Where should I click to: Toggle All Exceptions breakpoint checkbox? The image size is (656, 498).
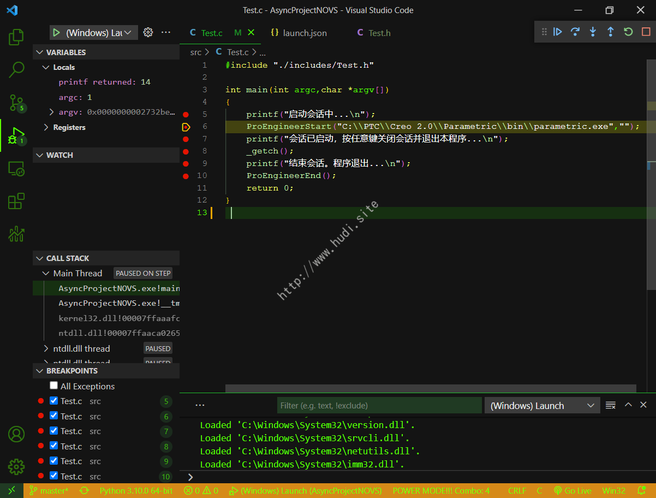53,386
